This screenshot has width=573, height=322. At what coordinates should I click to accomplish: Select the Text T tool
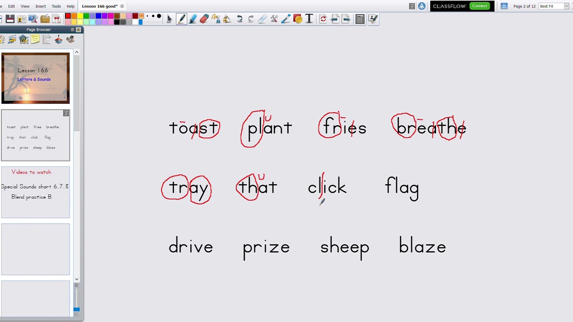(x=309, y=19)
